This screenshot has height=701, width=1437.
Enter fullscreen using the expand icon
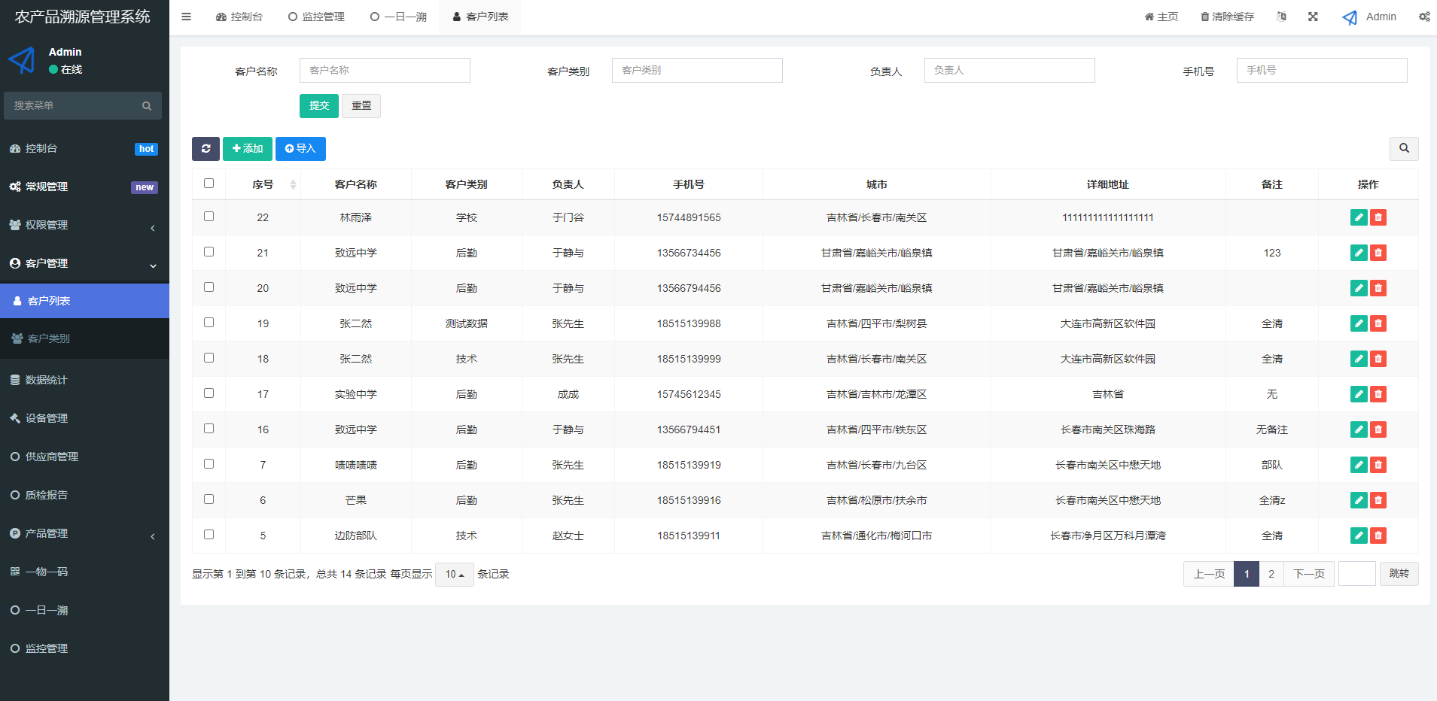click(x=1313, y=17)
